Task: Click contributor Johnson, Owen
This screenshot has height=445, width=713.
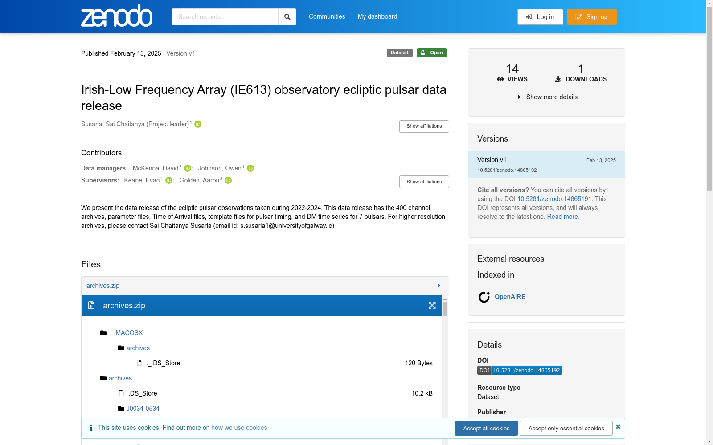Action: (220, 168)
